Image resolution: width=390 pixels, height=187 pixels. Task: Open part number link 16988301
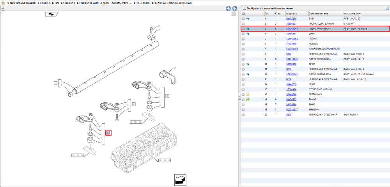291,24
